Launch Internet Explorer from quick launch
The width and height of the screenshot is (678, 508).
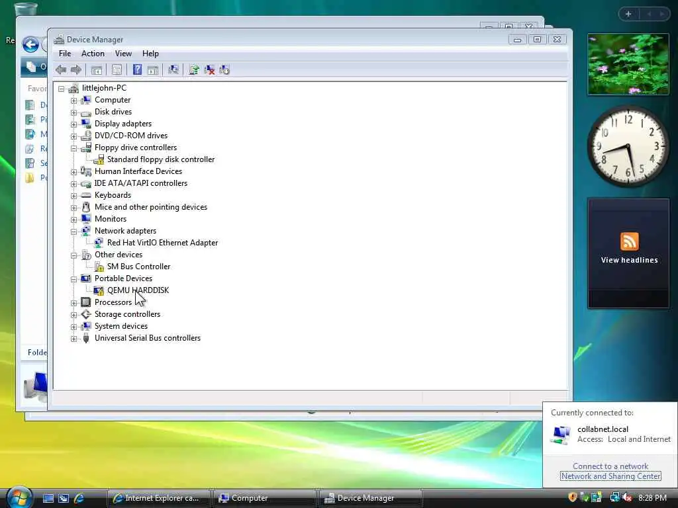click(79, 498)
